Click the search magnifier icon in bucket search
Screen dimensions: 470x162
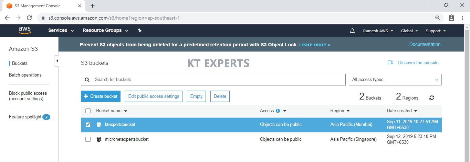(x=87, y=80)
